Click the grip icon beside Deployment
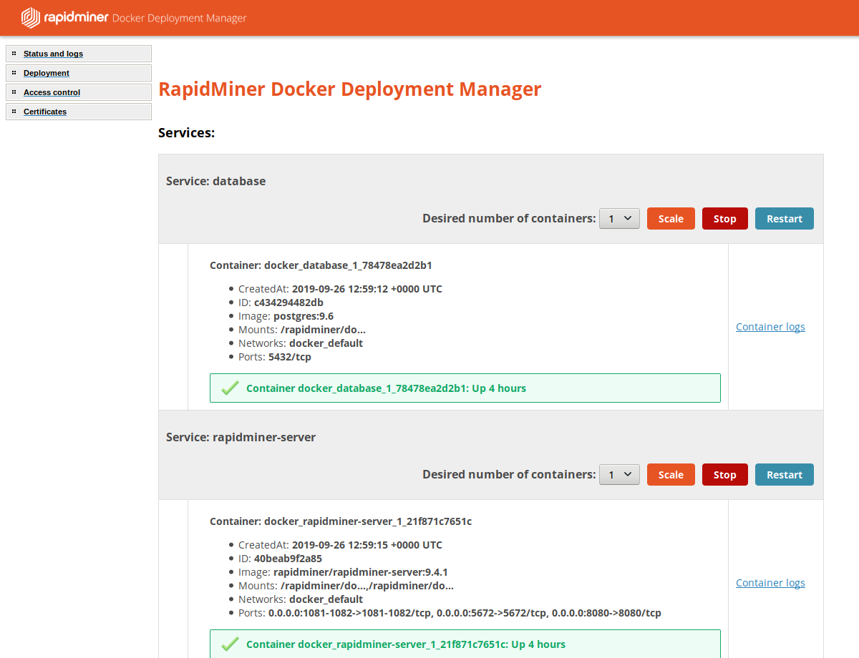 pyautogui.click(x=14, y=73)
